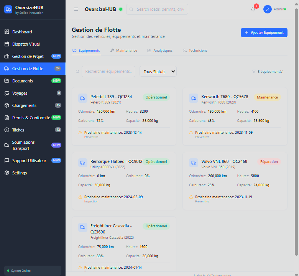Click the Tâches alert circle icon
299x276 pixels.
(x=7, y=130)
